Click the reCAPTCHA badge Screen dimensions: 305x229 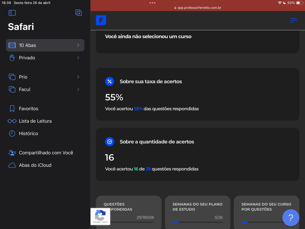tap(100, 216)
